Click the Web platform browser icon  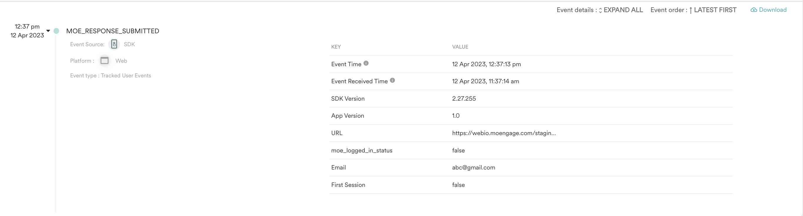pyautogui.click(x=104, y=60)
